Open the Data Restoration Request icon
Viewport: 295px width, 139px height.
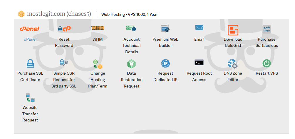coord(131,64)
